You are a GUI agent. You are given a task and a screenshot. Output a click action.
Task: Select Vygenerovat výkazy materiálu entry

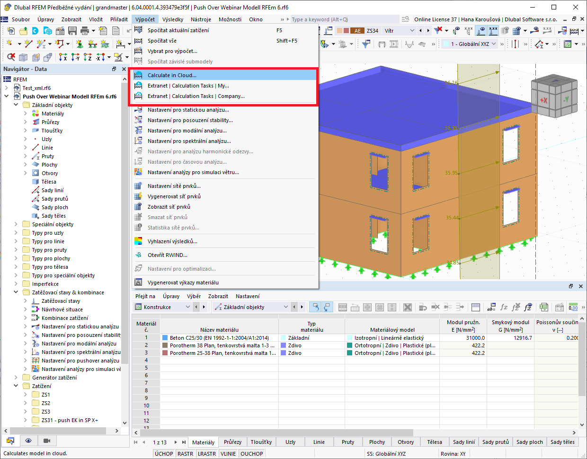(224, 282)
